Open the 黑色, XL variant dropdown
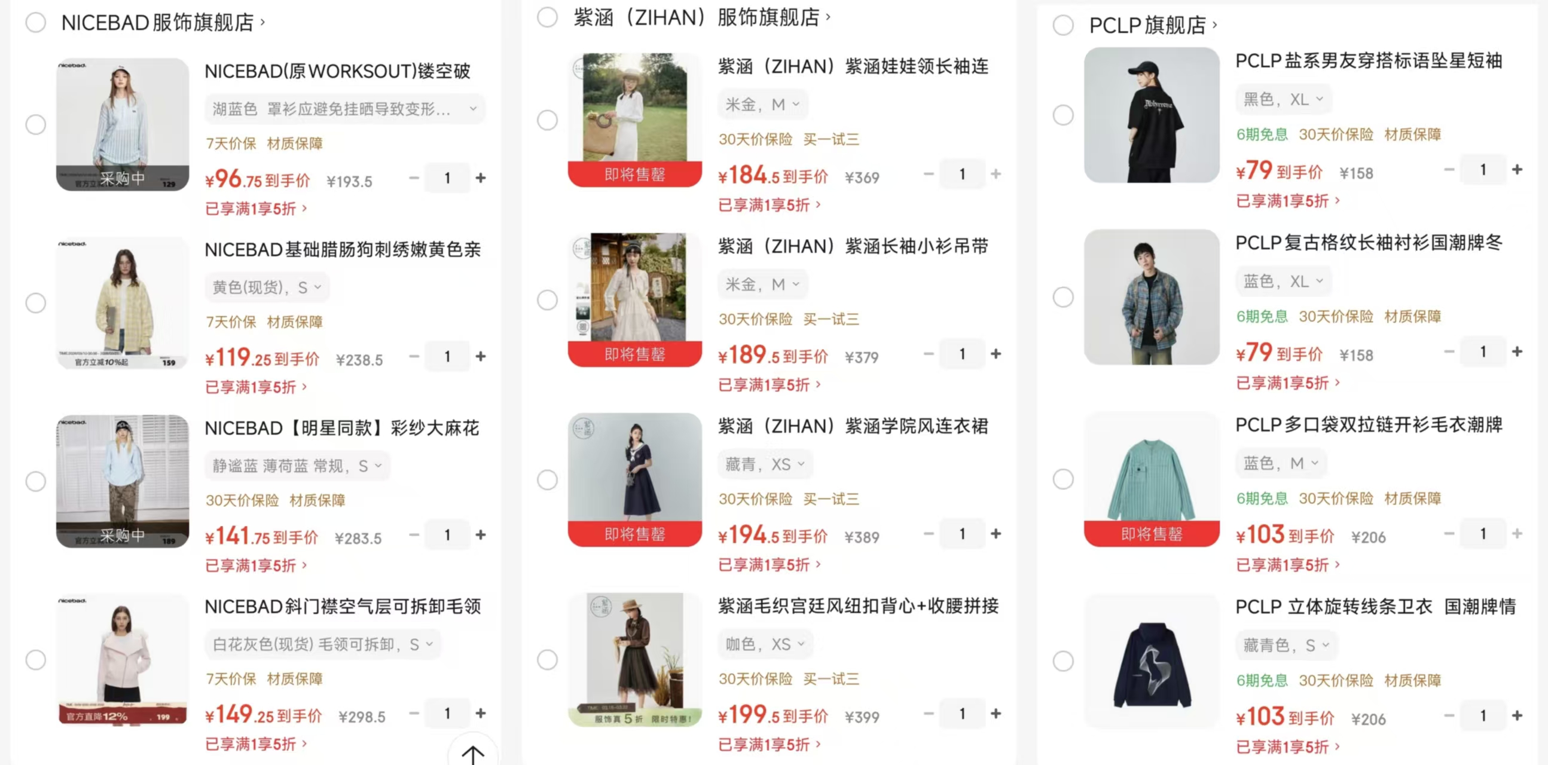This screenshot has height=765, width=1548. (1283, 100)
